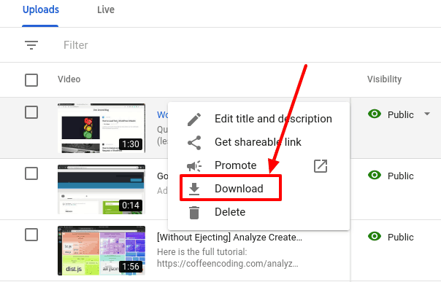Viewport: 441px width, 282px height.
Task: Switch to the Live tab
Action: click(106, 9)
